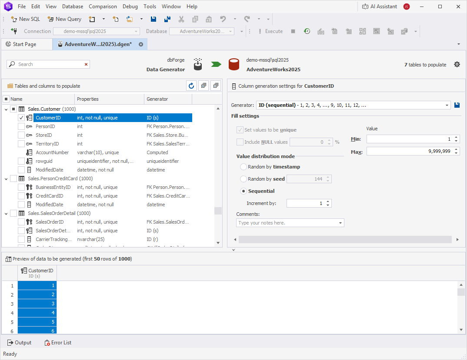Viewport: 467px width, 360px height.
Task: Click the Copy icon in the toolbar
Action: click(x=195, y=19)
